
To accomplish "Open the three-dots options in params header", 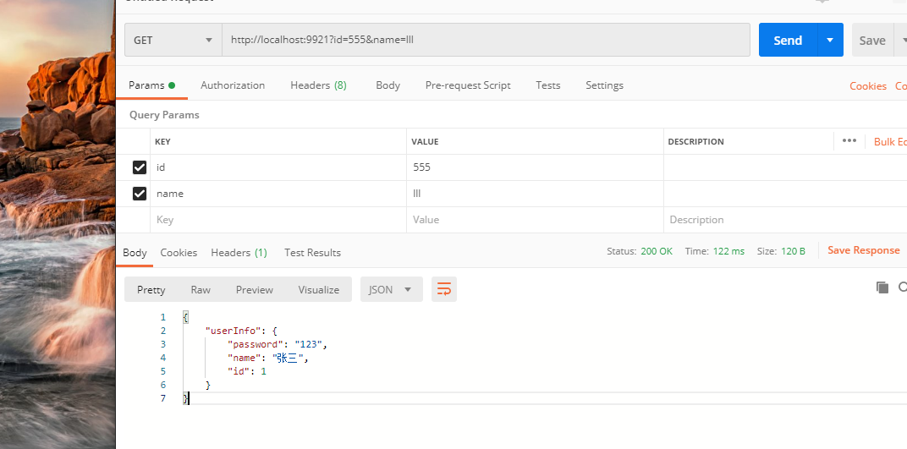I will 849,141.
